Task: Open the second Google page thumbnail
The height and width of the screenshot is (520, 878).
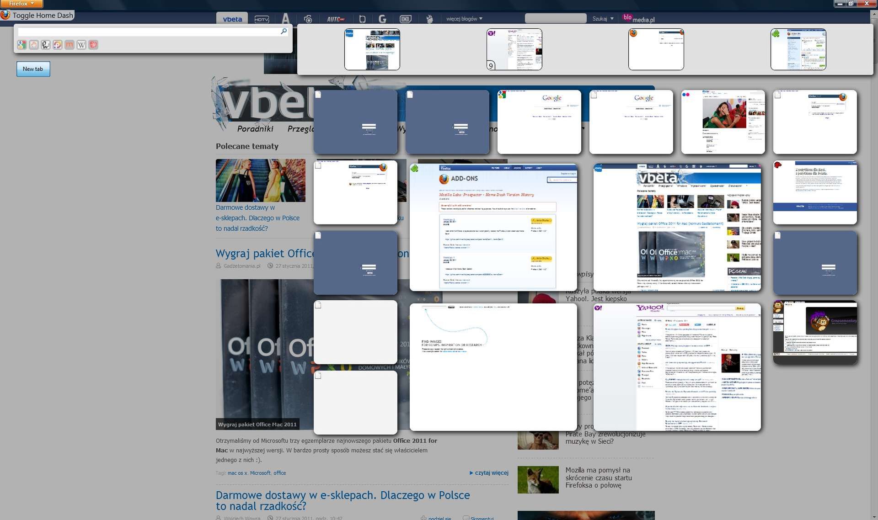Action: click(x=631, y=122)
